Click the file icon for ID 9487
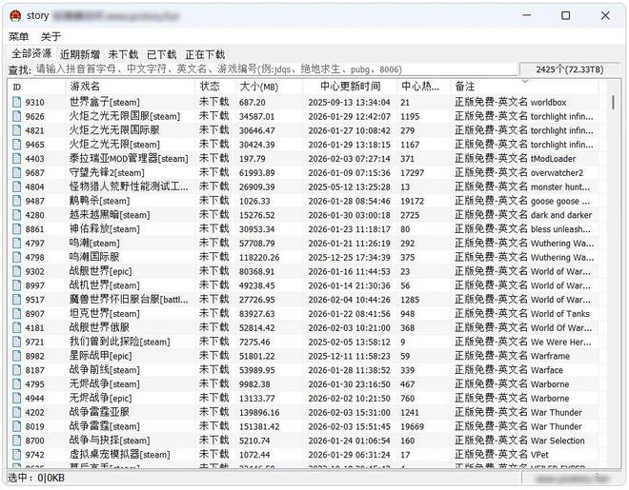The height and width of the screenshot is (490, 629). [x=16, y=201]
